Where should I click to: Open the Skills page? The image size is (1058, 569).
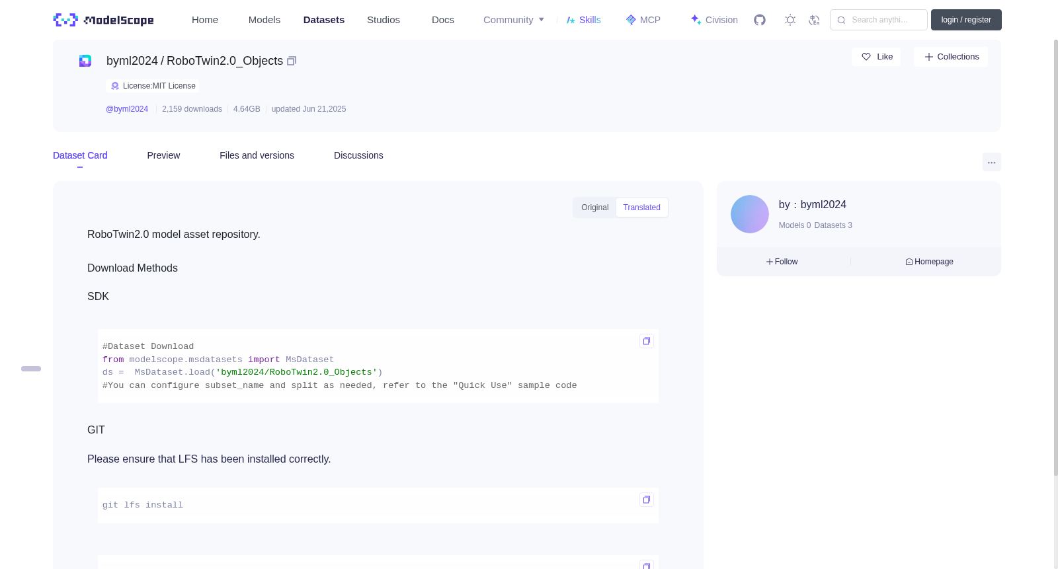[583, 20]
